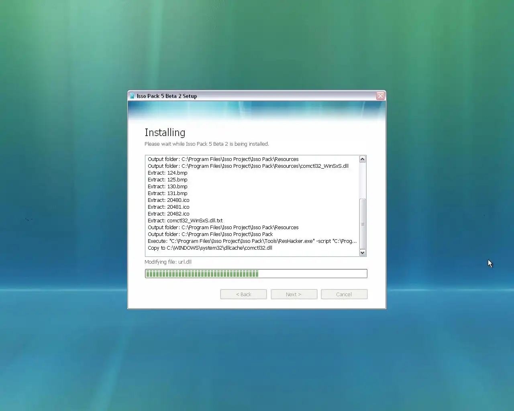
Task: Click the install log scrollbar thumb
Action: click(x=363, y=224)
